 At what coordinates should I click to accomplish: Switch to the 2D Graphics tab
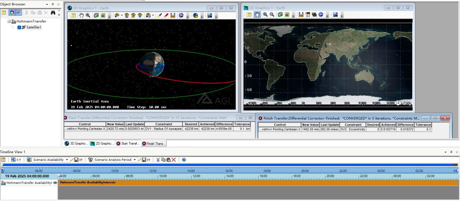pos(102,143)
